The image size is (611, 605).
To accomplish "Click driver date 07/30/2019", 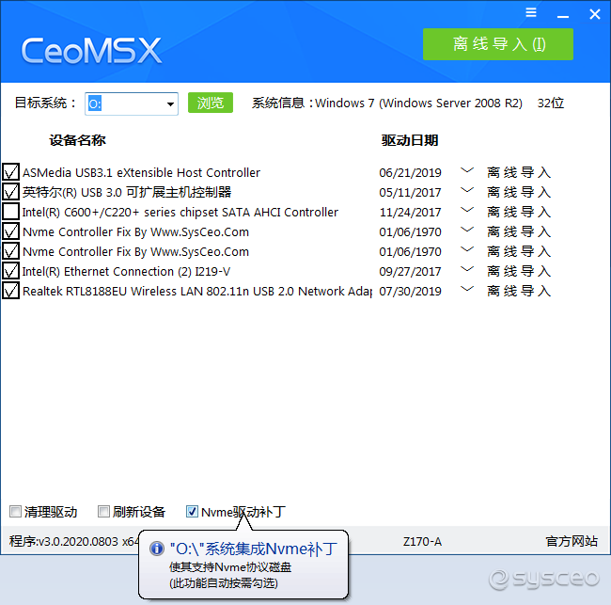I will (410, 291).
